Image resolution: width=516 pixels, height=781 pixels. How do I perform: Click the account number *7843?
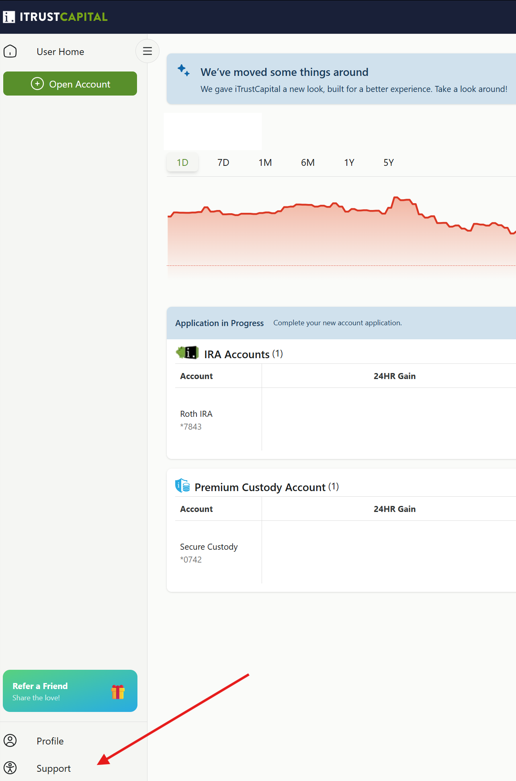pyautogui.click(x=191, y=427)
